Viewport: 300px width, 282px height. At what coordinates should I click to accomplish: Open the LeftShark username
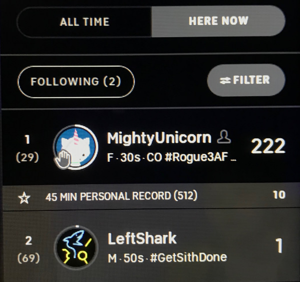pos(142,238)
